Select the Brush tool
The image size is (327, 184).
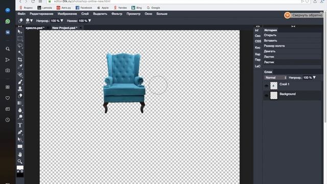coord(20,82)
